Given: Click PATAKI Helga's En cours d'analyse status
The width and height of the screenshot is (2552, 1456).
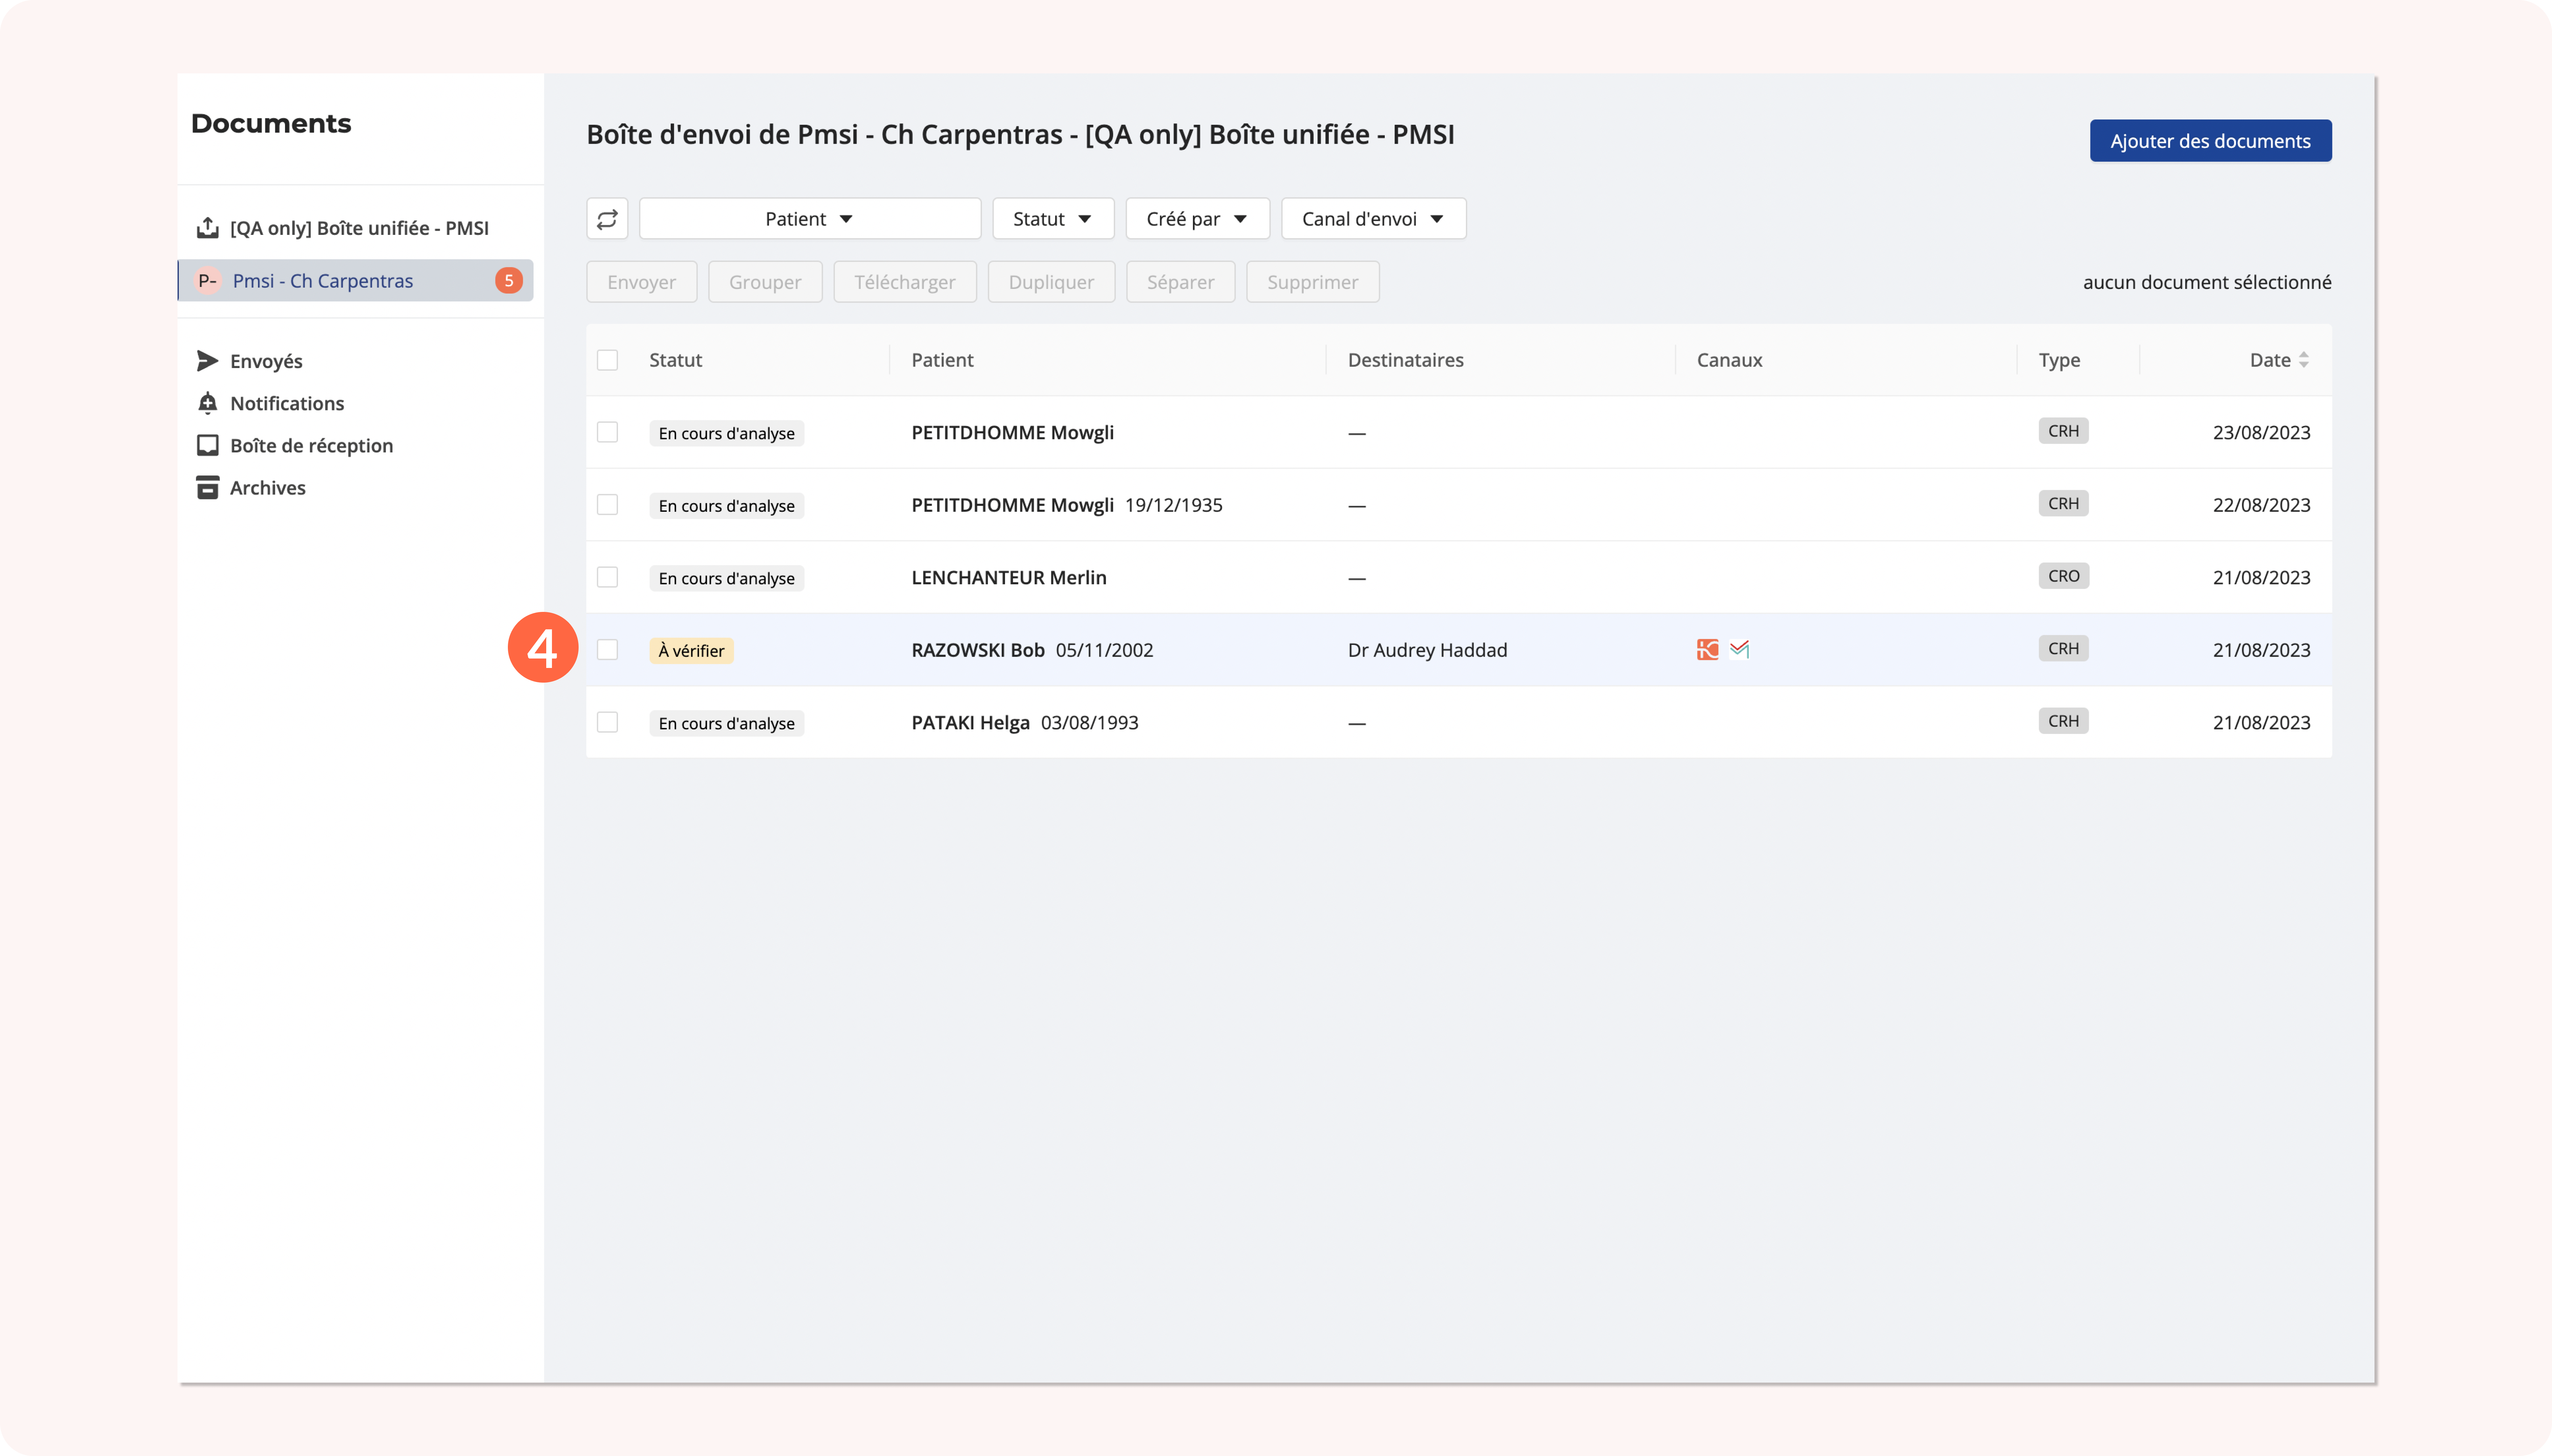Looking at the screenshot, I should click(x=727, y=723).
